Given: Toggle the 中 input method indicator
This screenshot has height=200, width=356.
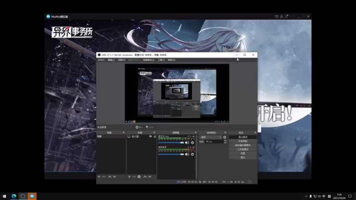Looking at the screenshot, I should pyautogui.click(x=324, y=196).
